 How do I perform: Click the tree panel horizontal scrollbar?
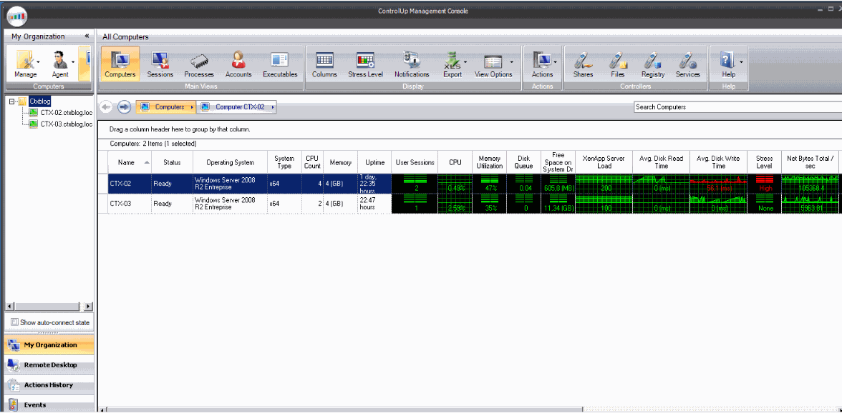click(49, 307)
